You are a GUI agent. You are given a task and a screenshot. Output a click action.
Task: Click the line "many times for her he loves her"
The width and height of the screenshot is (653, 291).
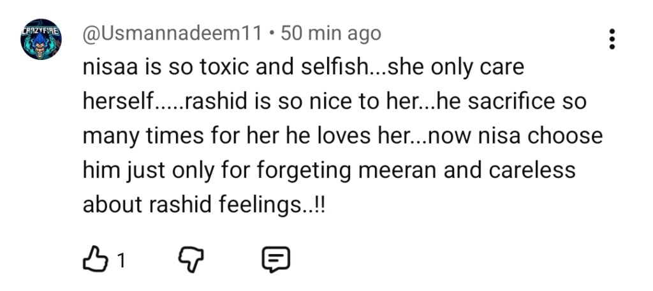click(342, 137)
